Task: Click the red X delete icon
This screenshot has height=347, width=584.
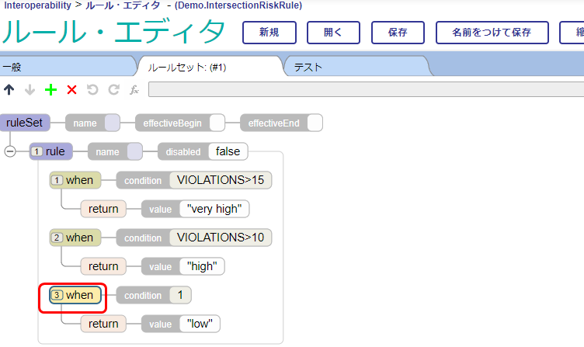Action: point(72,90)
